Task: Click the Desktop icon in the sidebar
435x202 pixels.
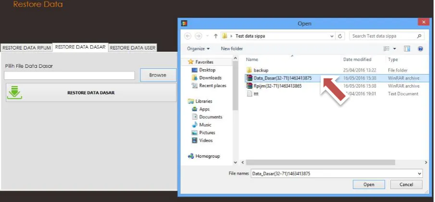Action: [x=195, y=70]
